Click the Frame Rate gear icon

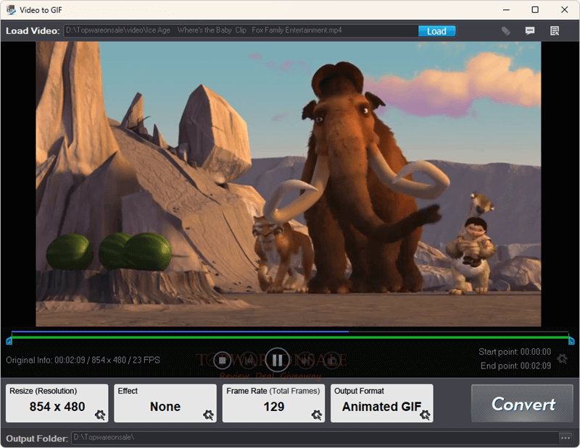pyautogui.click(x=317, y=415)
